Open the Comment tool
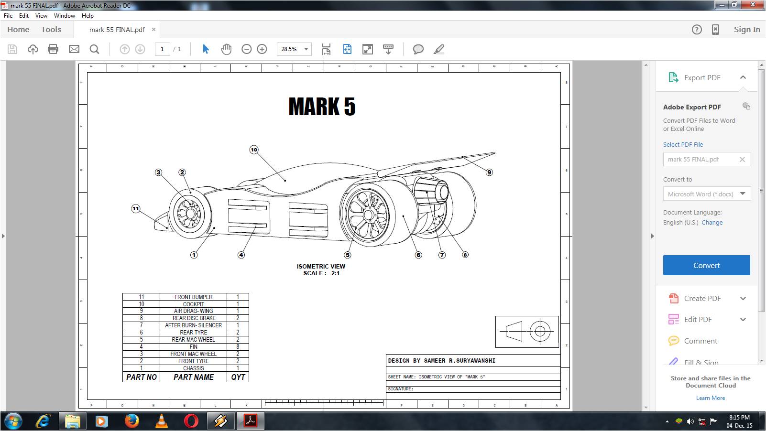766x431 pixels. 700,341
